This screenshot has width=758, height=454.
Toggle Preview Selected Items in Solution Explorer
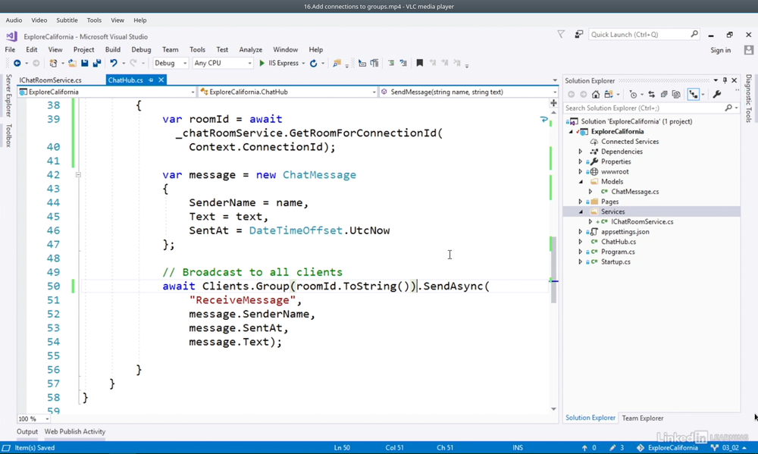pyautogui.click(x=694, y=95)
